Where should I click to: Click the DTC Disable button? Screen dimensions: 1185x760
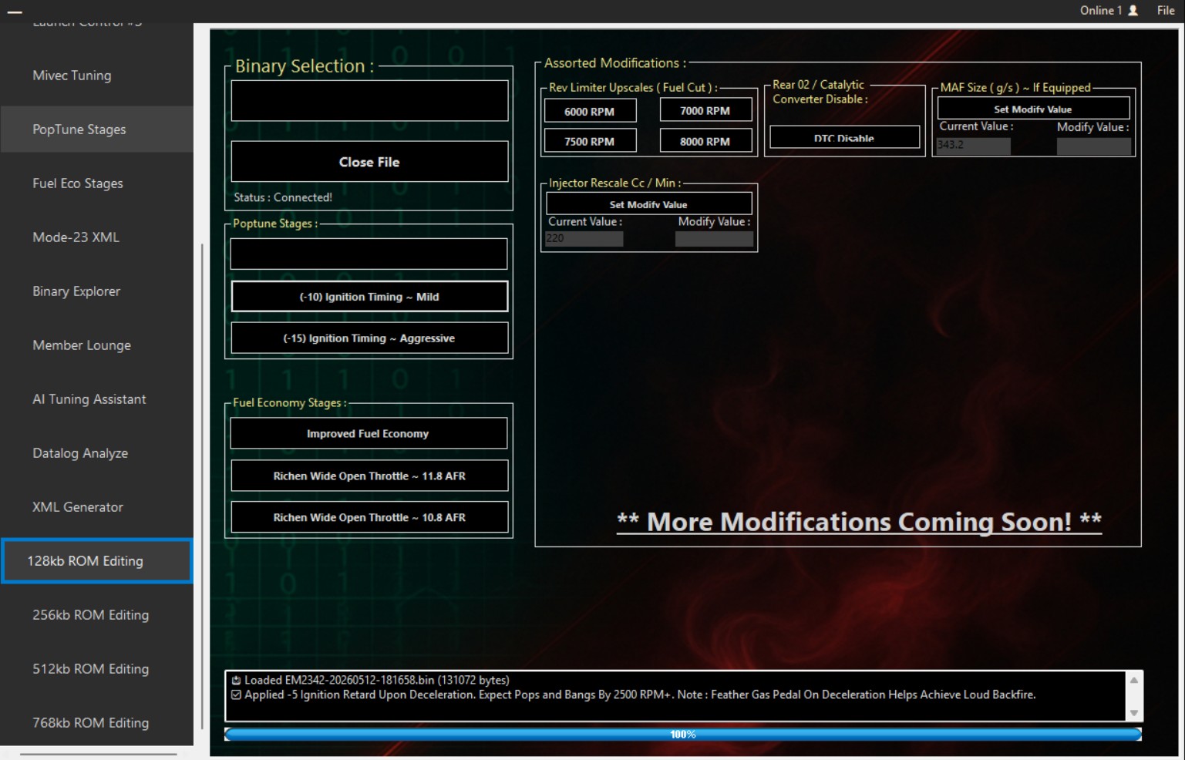pos(844,136)
